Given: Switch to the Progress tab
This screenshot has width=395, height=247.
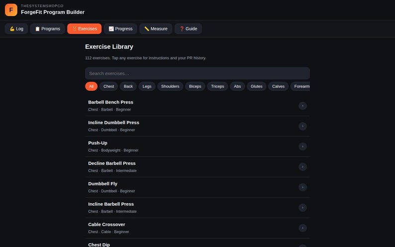Looking at the screenshot, I should coord(120,29).
